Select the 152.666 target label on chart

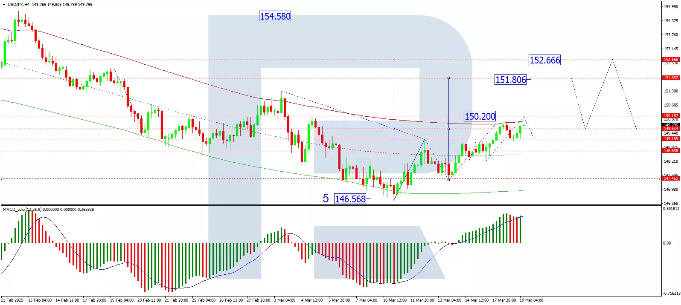tap(544, 60)
